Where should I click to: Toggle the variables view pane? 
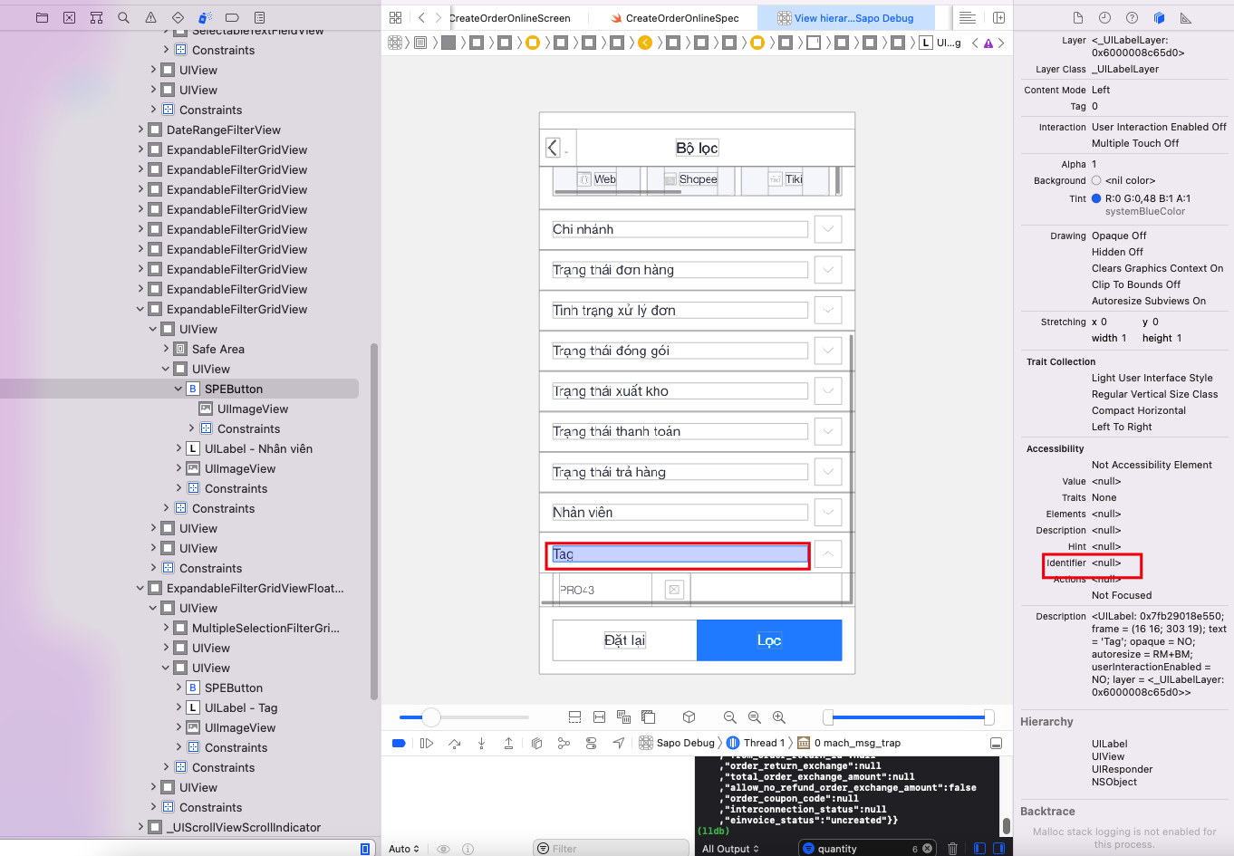point(979,849)
